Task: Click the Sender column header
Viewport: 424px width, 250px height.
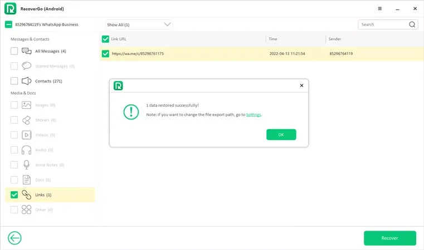Action: [335, 39]
